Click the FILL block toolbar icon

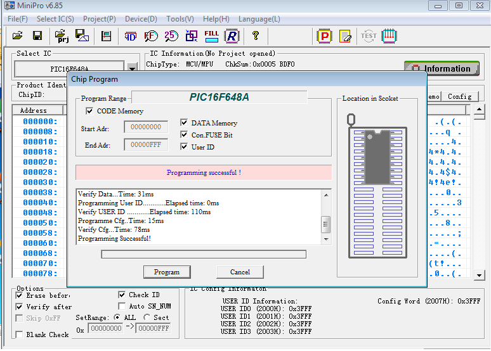(x=212, y=35)
